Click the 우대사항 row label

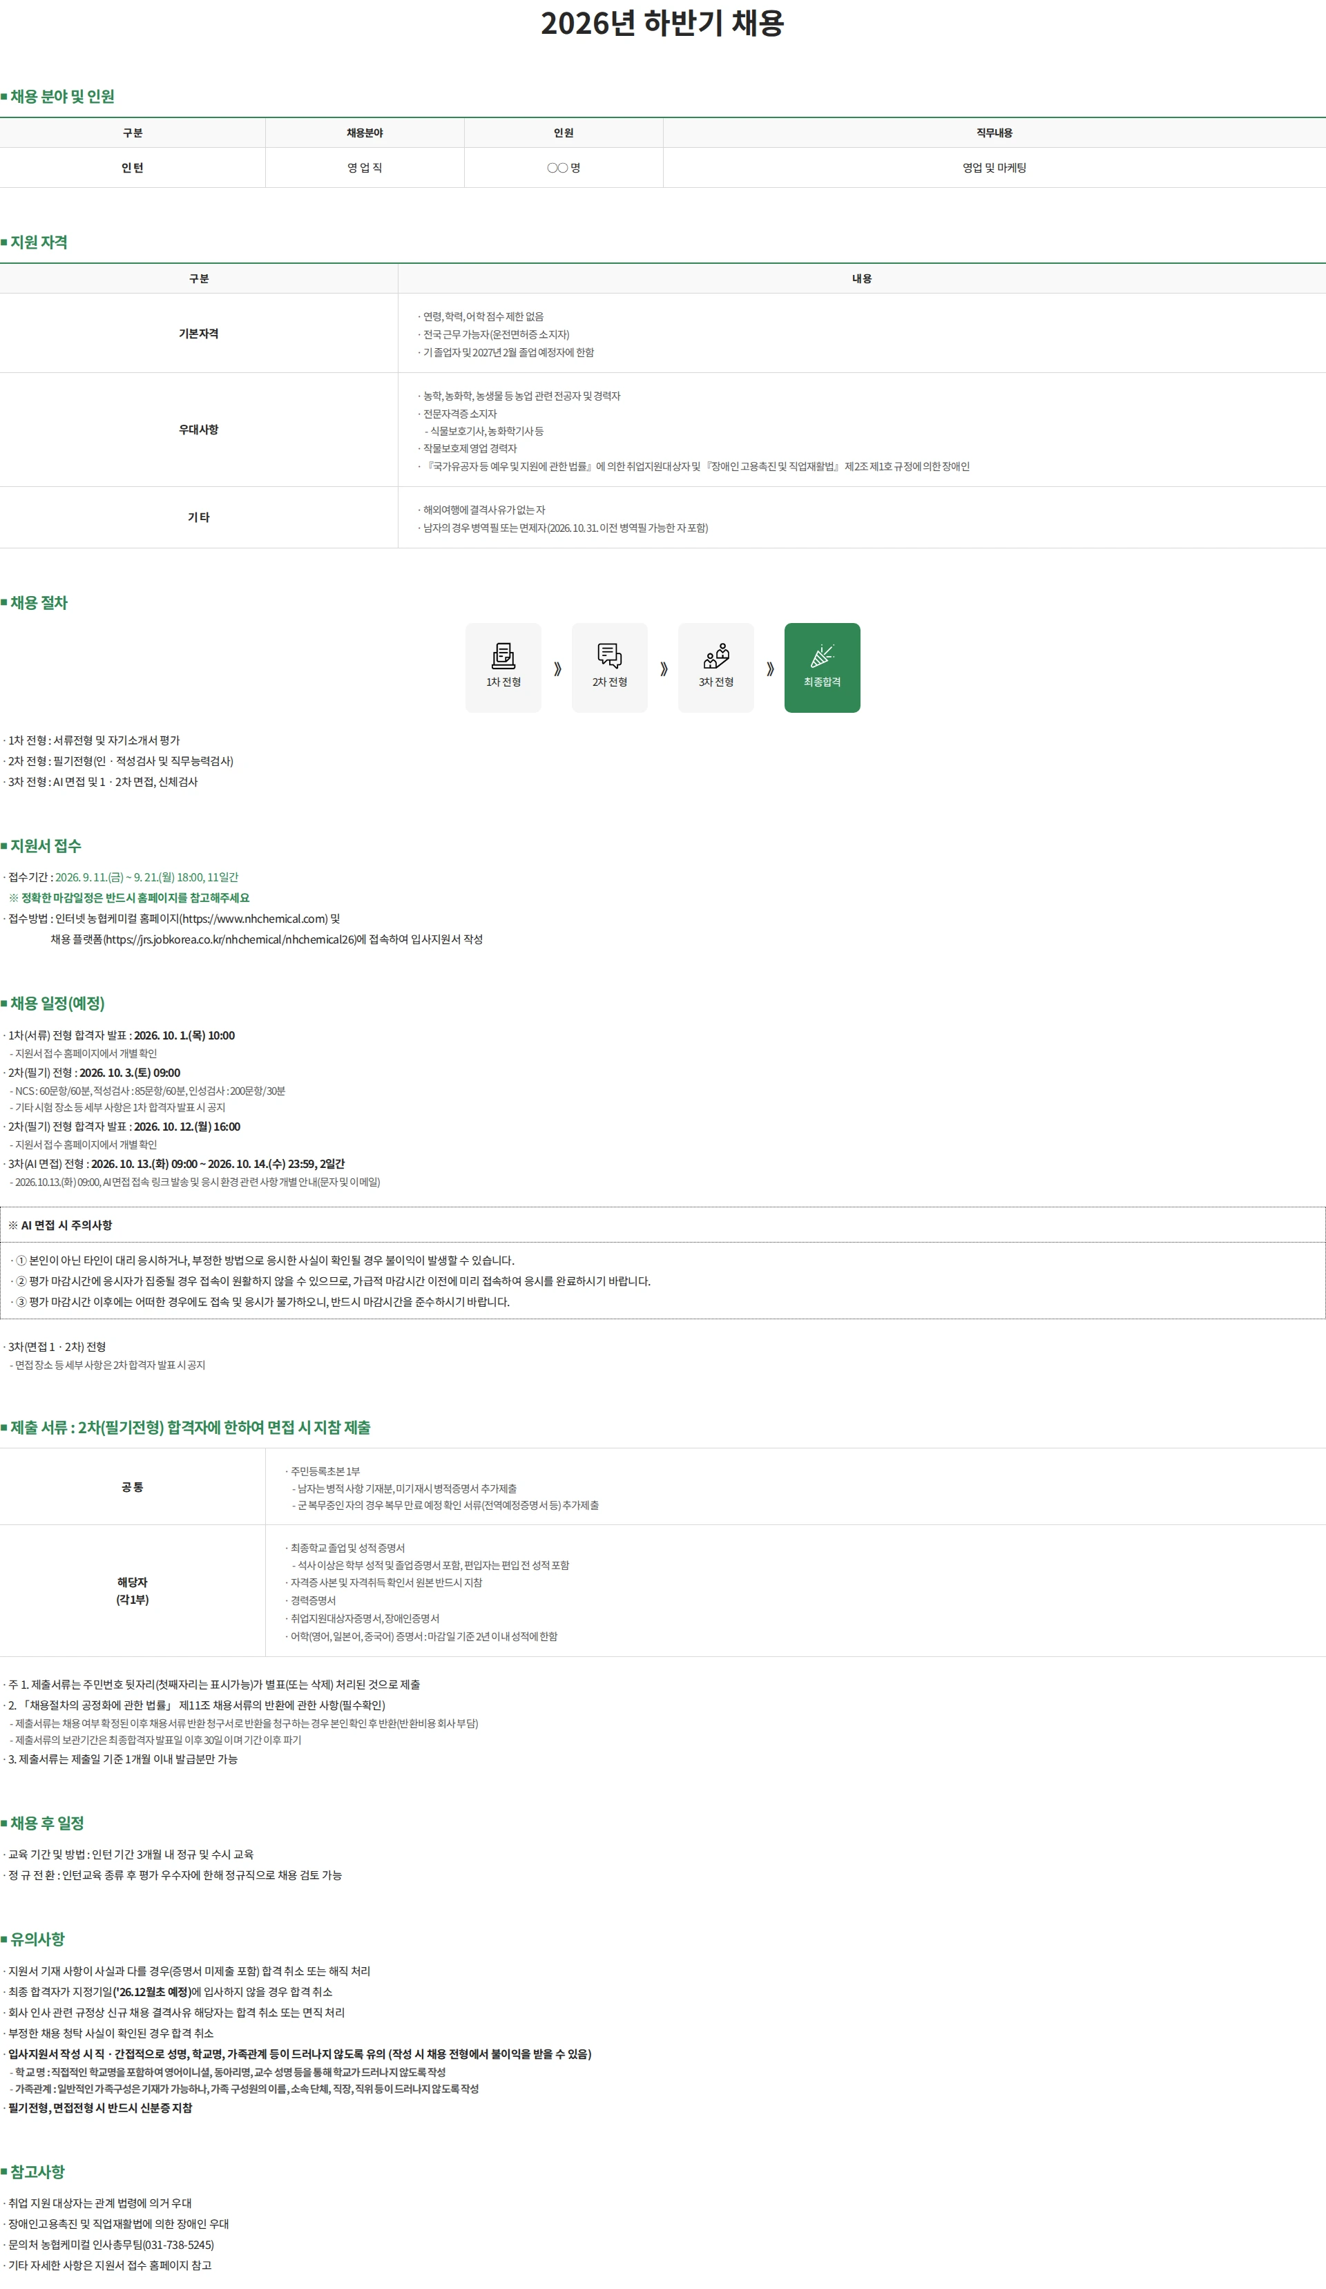coord(199,430)
